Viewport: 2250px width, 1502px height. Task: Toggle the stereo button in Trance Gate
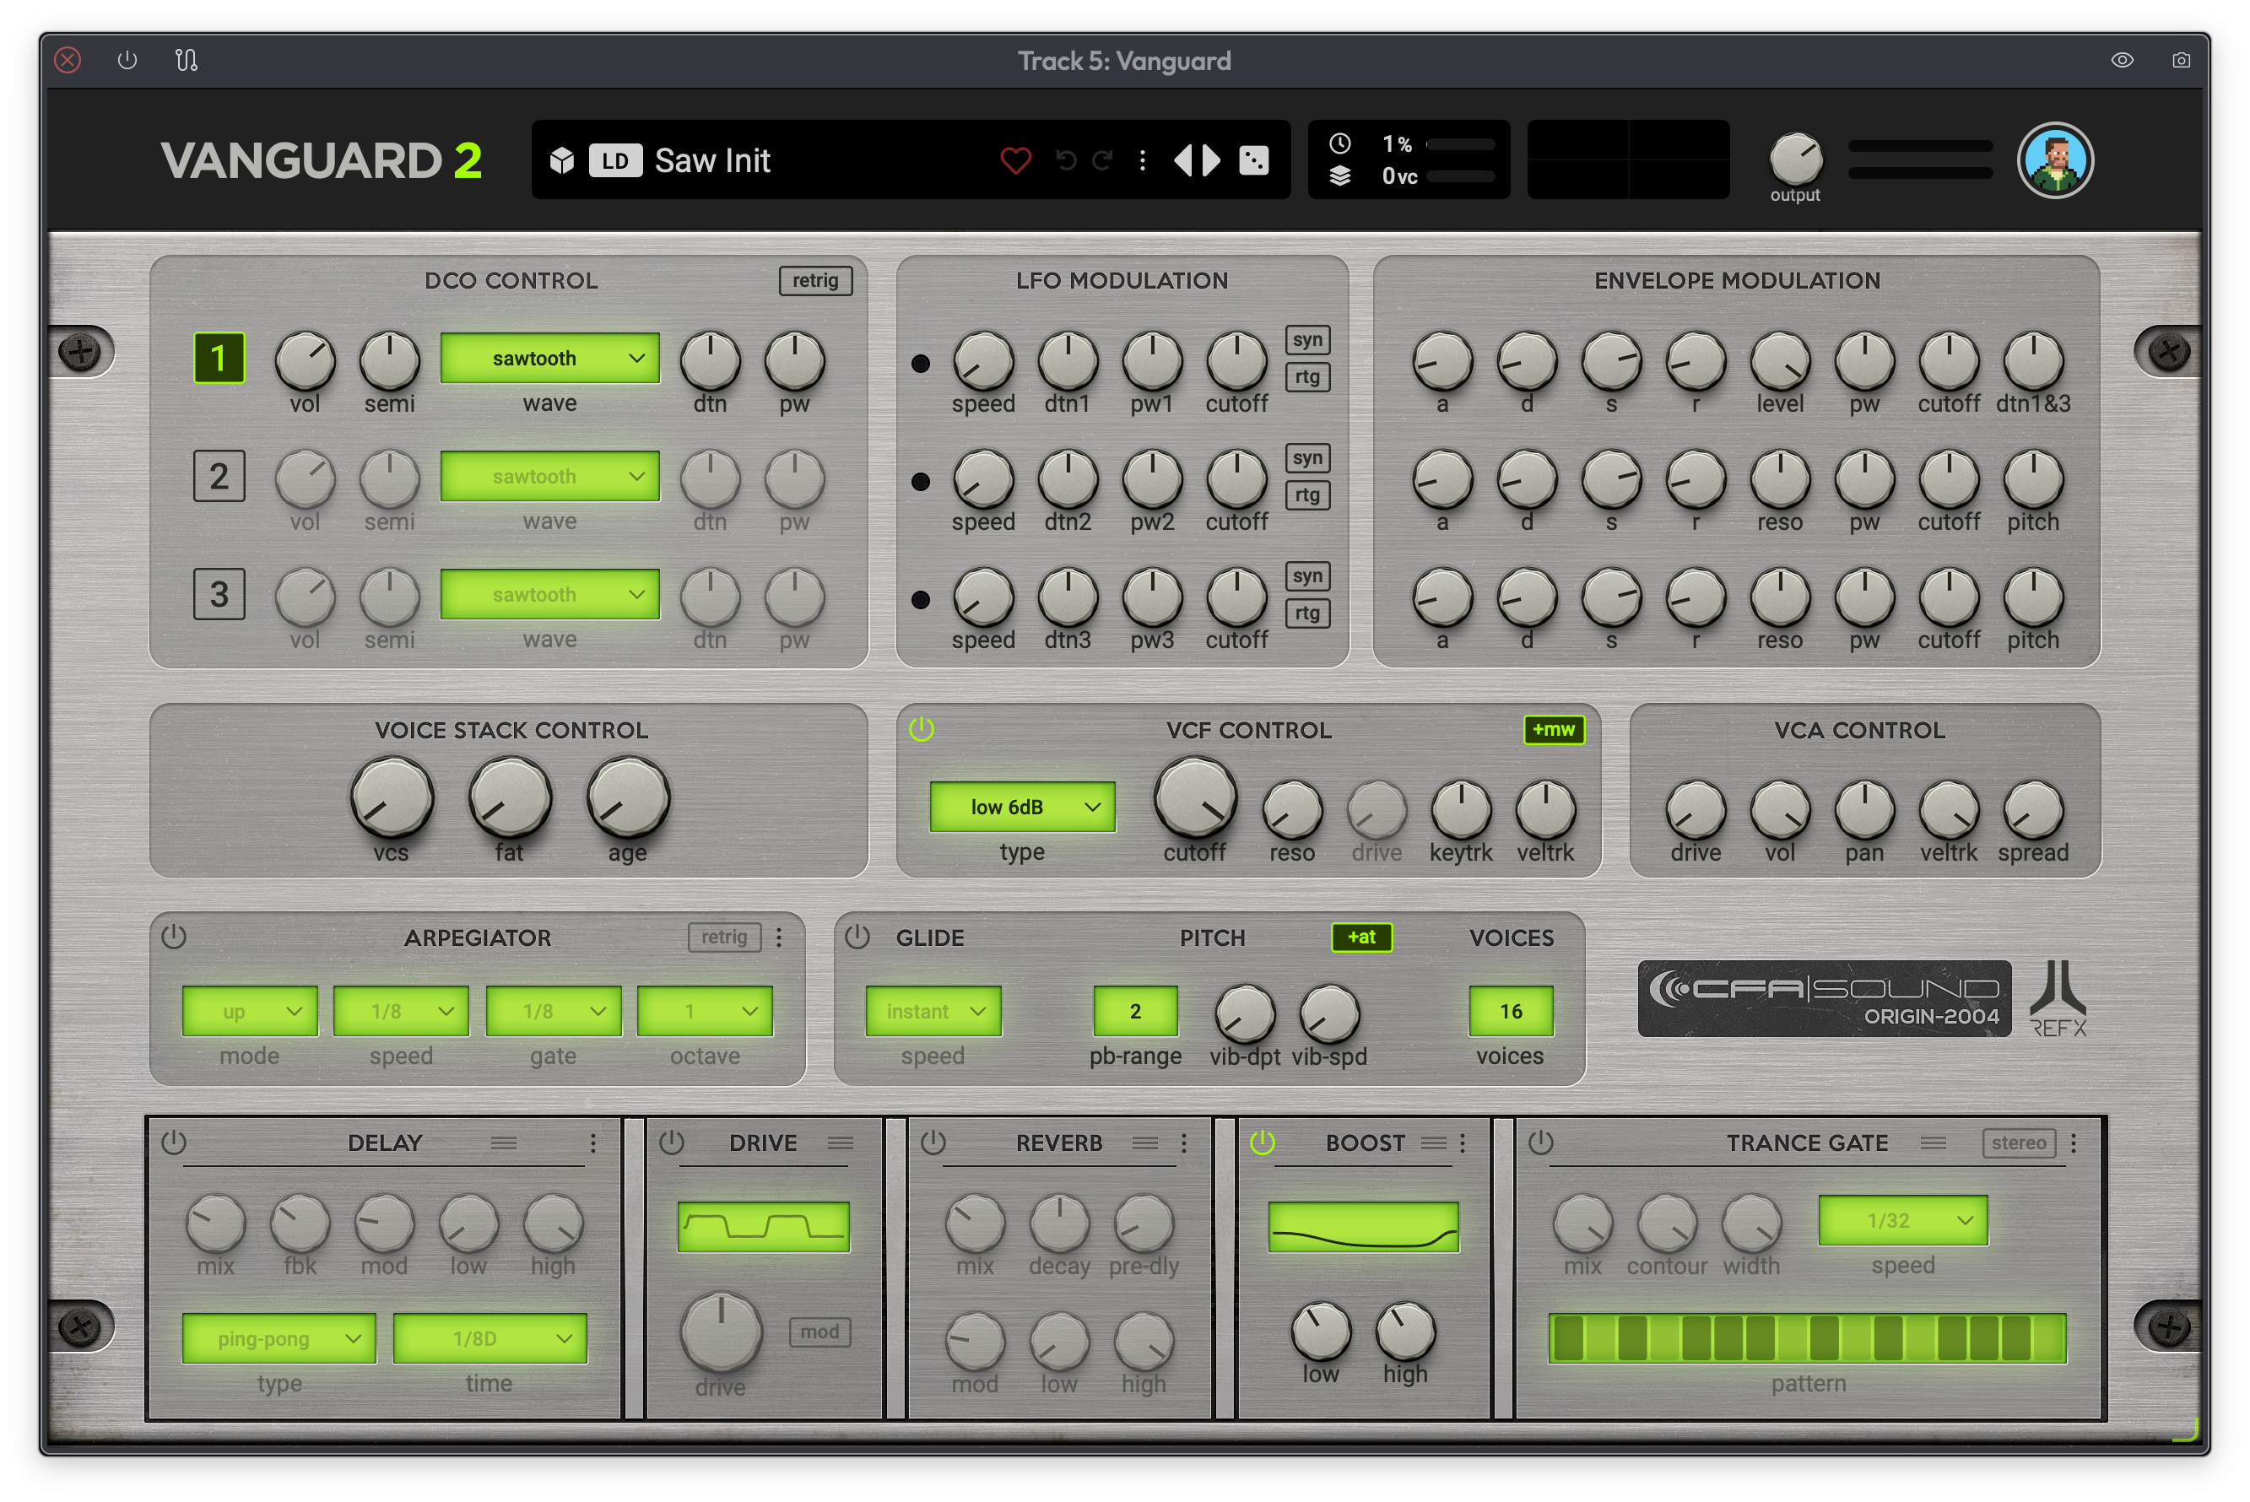tap(2019, 1142)
